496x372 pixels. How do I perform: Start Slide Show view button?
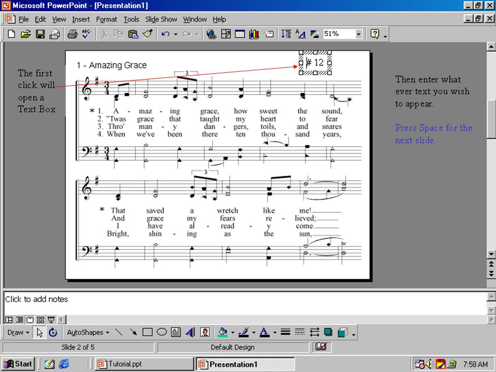pos(51,320)
